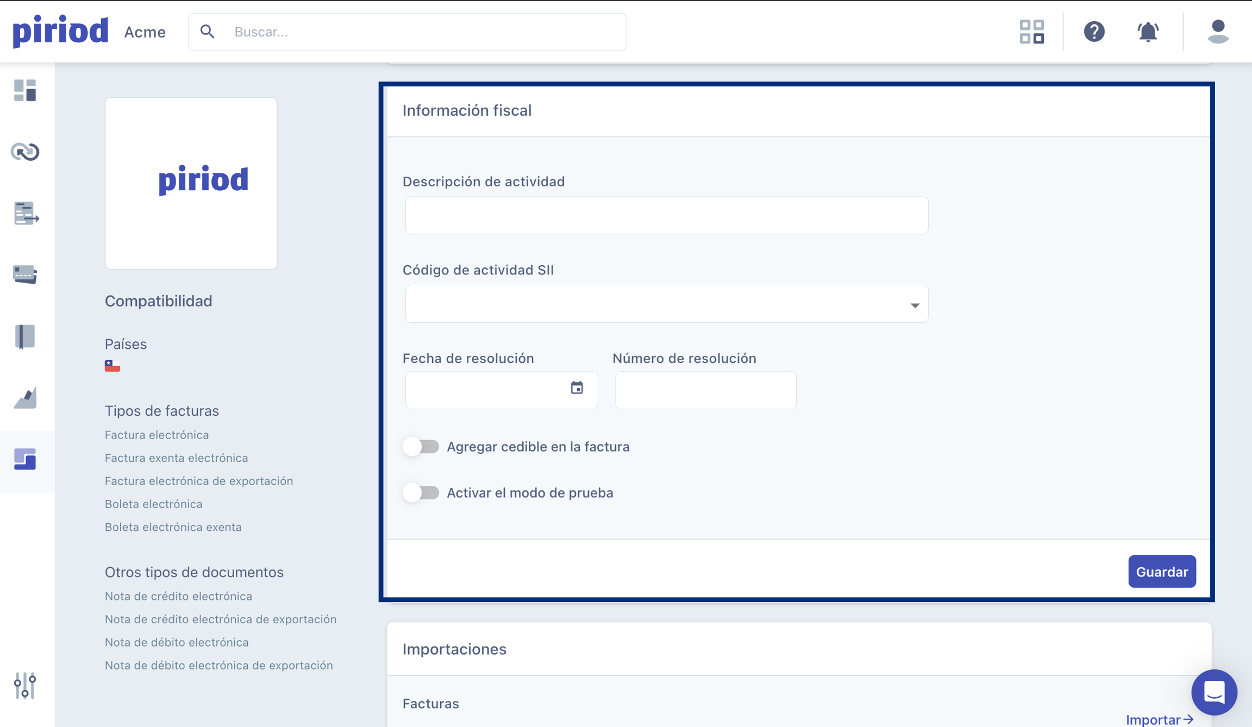
Task: Click the Guardar button
Action: point(1162,572)
